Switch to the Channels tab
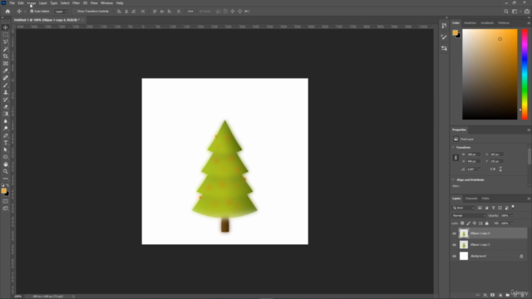The height and width of the screenshot is (299, 532). click(x=471, y=199)
